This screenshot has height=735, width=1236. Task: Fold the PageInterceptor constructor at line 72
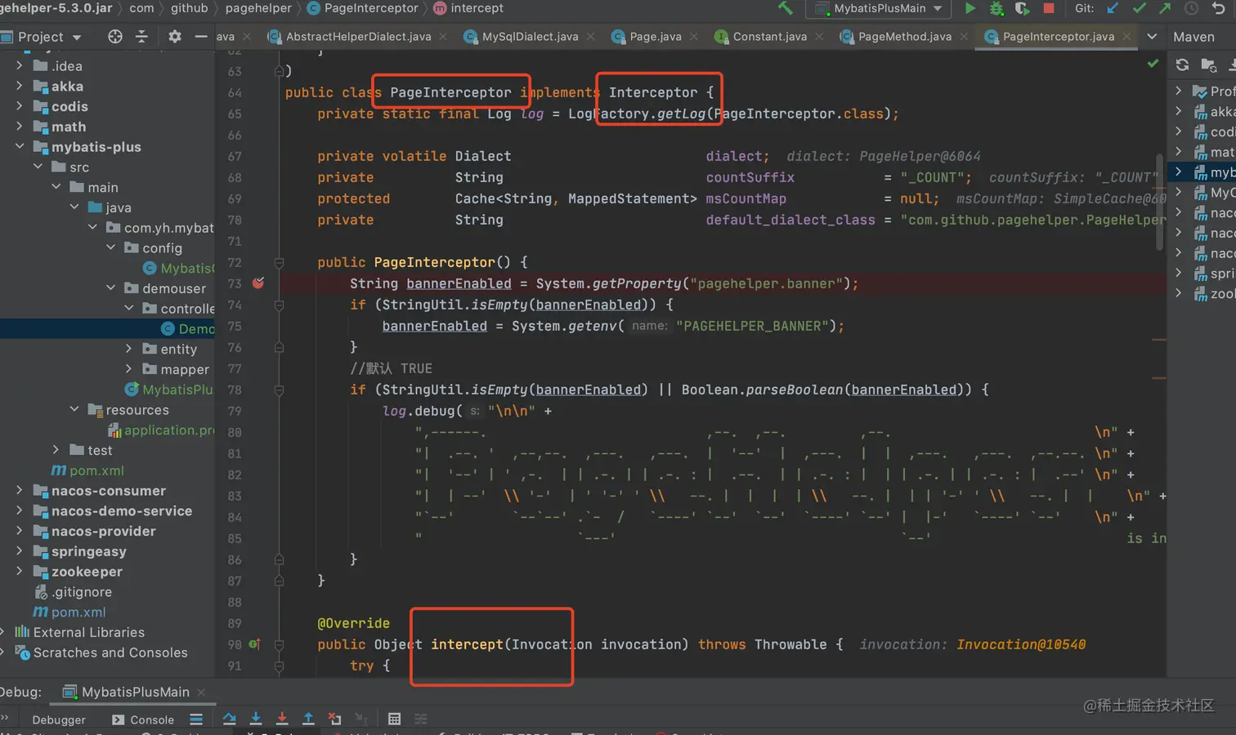[279, 262]
